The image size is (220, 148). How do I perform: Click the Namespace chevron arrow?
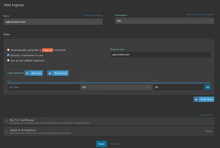[x=211, y=21]
